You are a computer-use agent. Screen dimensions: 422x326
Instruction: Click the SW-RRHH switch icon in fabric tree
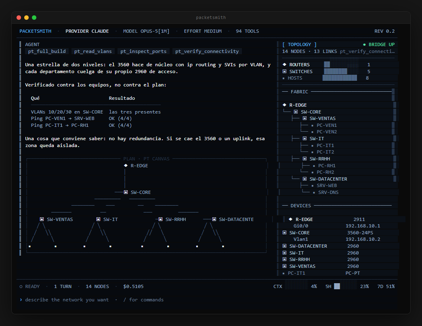click(x=304, y=159)
